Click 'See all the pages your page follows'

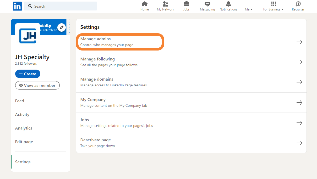pyautogui.click(x=109, y=65)
